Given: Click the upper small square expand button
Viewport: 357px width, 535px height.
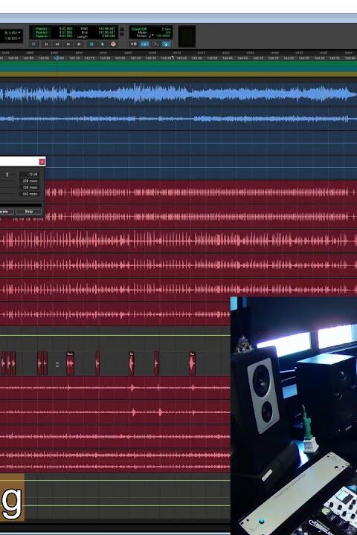Looking at the screenshot, I should coord(122,30).
